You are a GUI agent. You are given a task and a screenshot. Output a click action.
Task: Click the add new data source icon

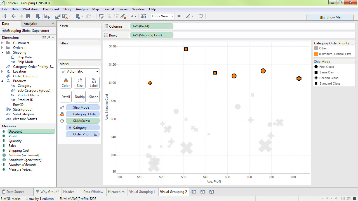[x=38, y=16]
